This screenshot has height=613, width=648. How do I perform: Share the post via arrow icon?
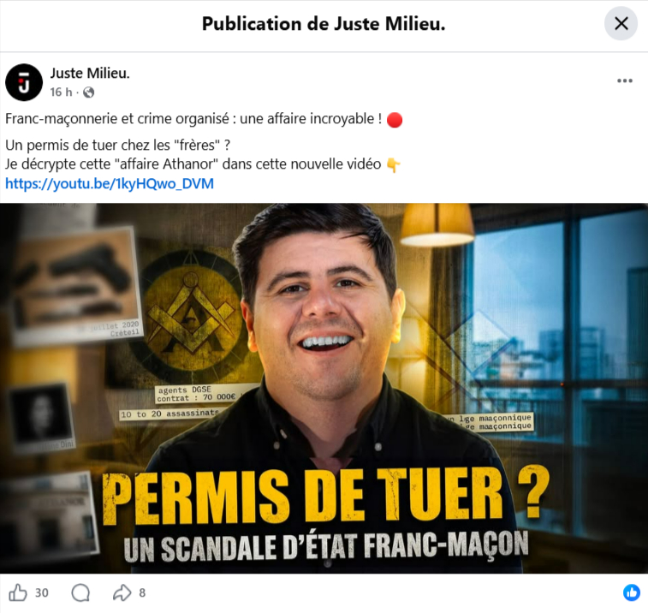(122, 592)
